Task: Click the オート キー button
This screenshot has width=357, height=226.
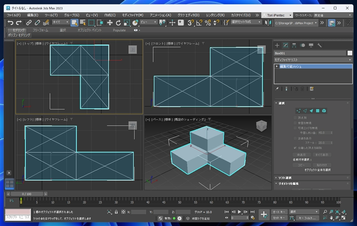Action: coord(278,212)
